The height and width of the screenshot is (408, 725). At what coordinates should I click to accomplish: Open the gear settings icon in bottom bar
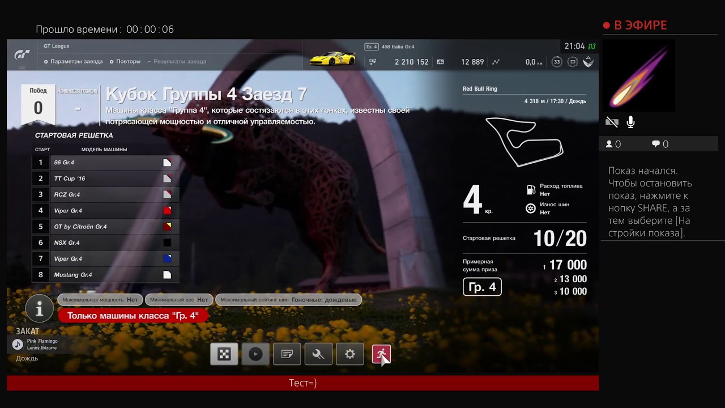[x=350, y=354]
